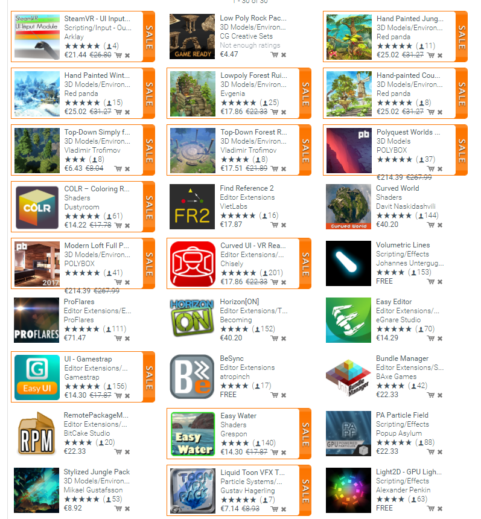The height and width of the screenshot is (519, 481).
Task: Open the Liquid Toon VFX thumbnail
Action: [193, 491]
